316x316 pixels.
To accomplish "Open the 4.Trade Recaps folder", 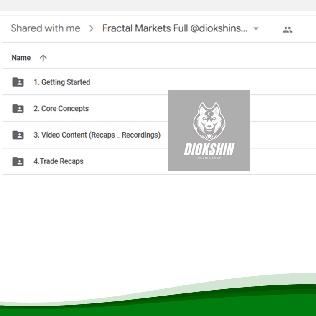I will [59, 161].
